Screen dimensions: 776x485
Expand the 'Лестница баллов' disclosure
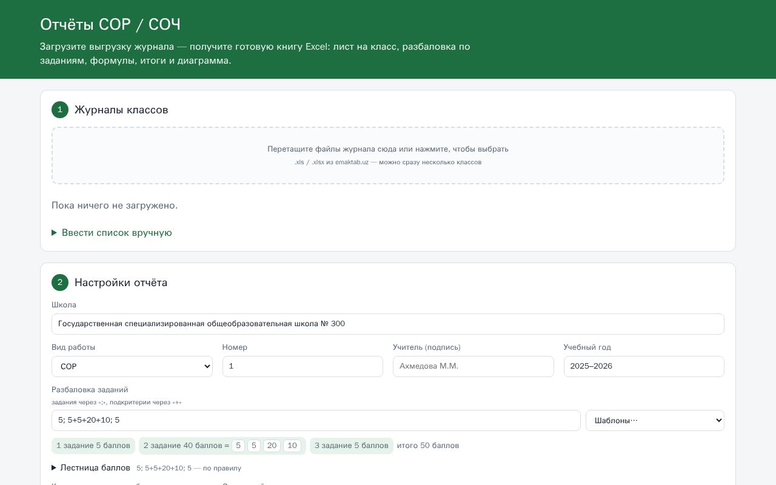(91, 468)
